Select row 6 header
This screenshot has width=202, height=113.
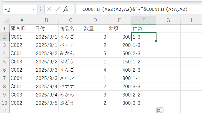click(x=5, y=70)
